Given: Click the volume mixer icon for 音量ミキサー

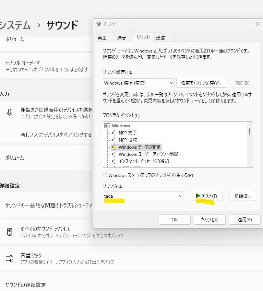Looking at the screenshot, I should click(x=9, y=258).
